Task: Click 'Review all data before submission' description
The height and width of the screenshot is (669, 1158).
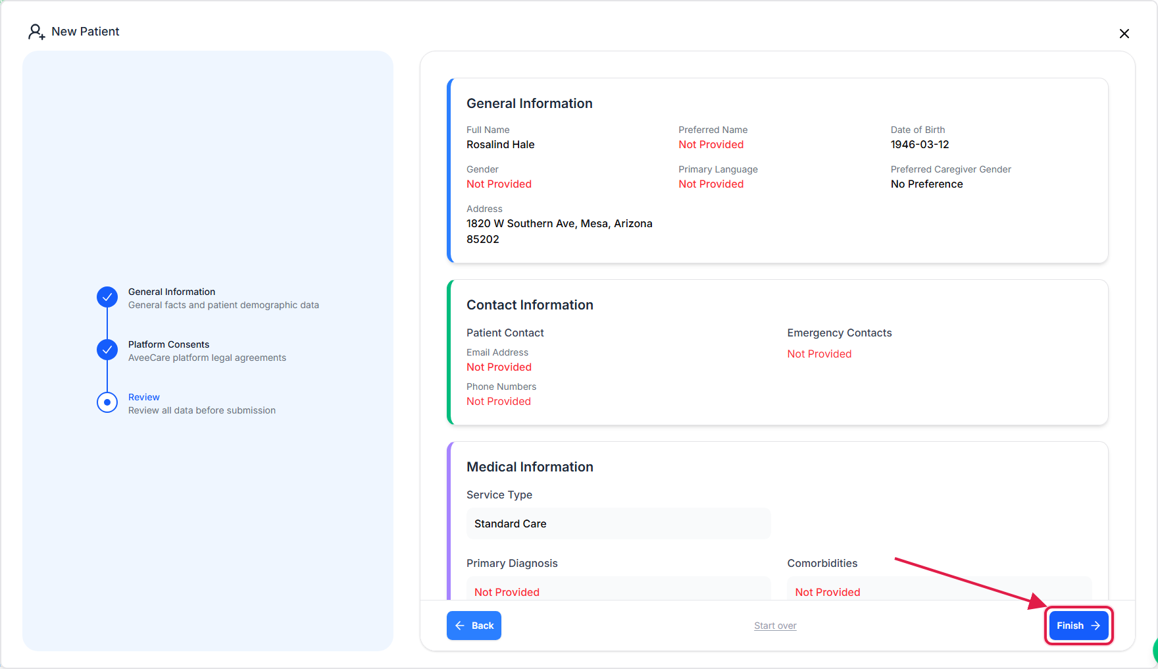Action: [x=201, y=410]
